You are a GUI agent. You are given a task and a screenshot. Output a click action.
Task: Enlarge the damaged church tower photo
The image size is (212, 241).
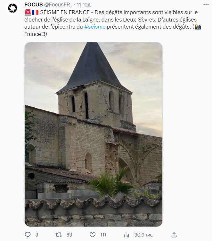pyautogui.click(x=94, y=134)
